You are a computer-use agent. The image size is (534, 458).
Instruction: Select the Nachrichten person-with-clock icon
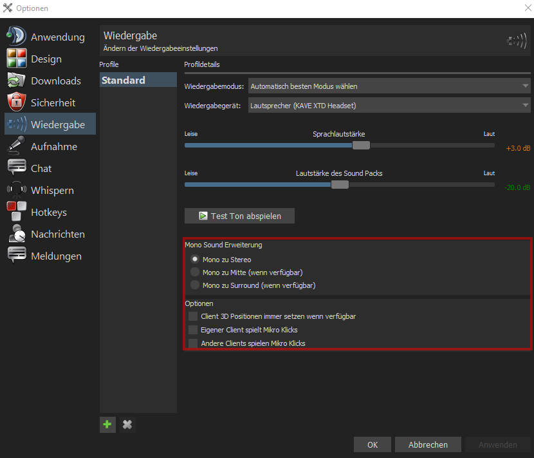click(x=16, y=234)
